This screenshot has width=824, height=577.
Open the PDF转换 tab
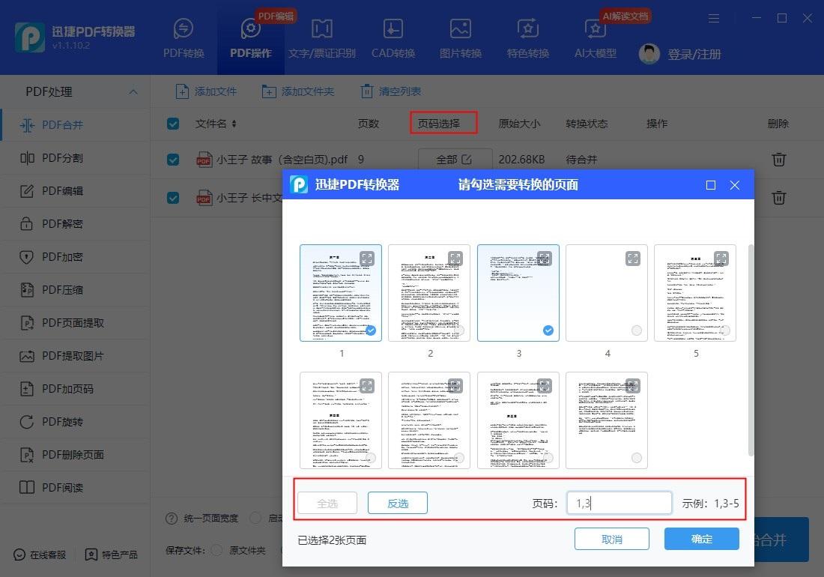[x=184, y=37]
